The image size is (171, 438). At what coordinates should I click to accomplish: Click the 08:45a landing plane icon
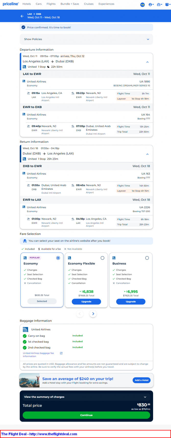73,185
